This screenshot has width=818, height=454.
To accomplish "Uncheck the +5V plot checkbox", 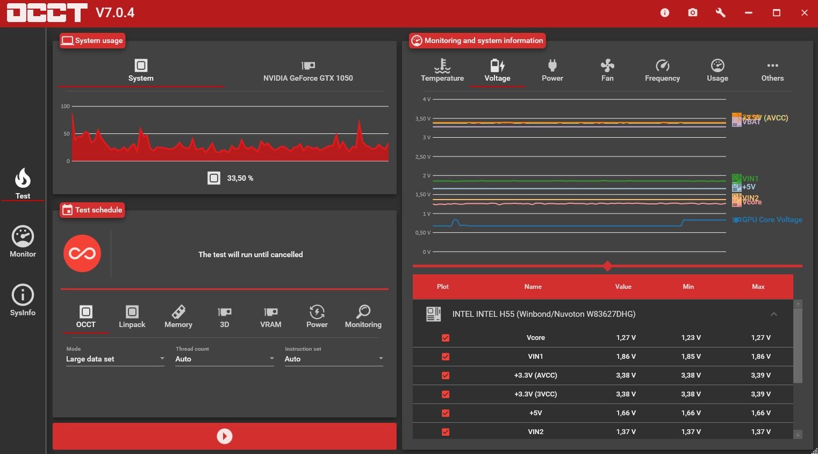I will click(446, 413).
